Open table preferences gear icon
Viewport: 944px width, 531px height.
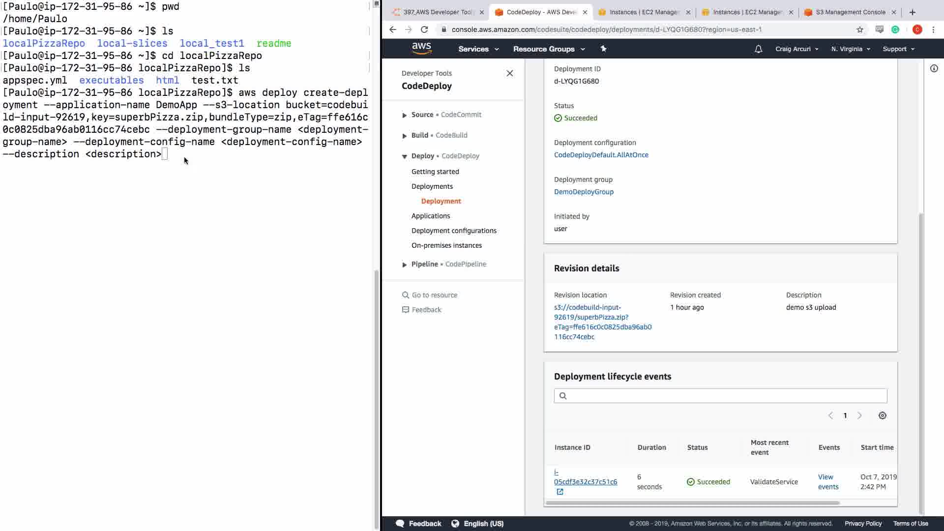[882, 416]
